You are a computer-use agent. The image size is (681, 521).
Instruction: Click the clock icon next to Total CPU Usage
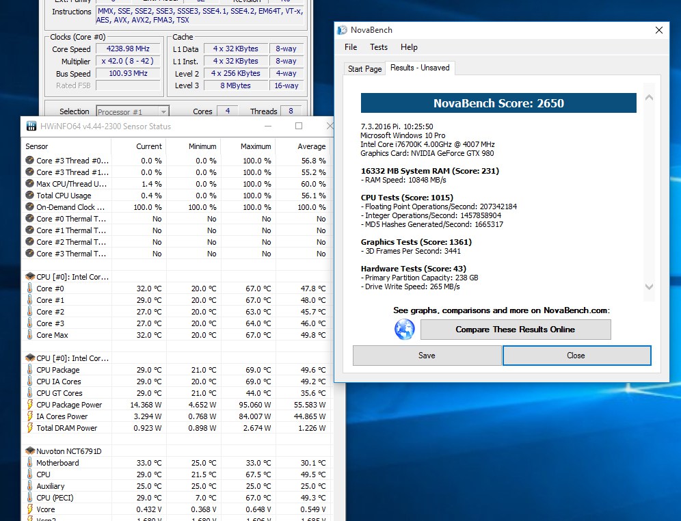tap(29, 196)
